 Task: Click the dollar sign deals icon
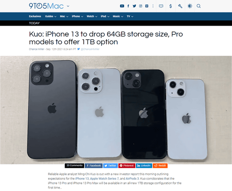[171, 6]
